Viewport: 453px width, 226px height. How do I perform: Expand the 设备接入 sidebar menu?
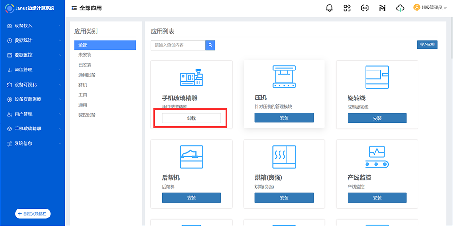tap(32, 26)
